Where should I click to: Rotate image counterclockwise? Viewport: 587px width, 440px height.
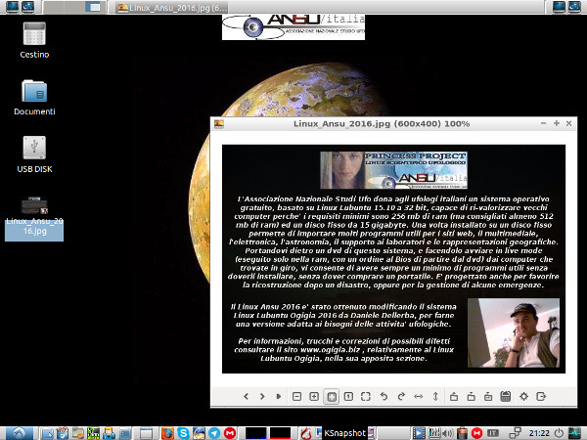tap(384, 396)
